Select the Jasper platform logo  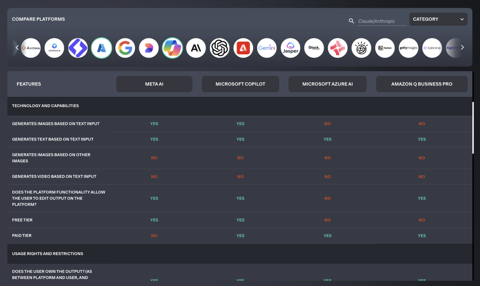coord(290,48)
